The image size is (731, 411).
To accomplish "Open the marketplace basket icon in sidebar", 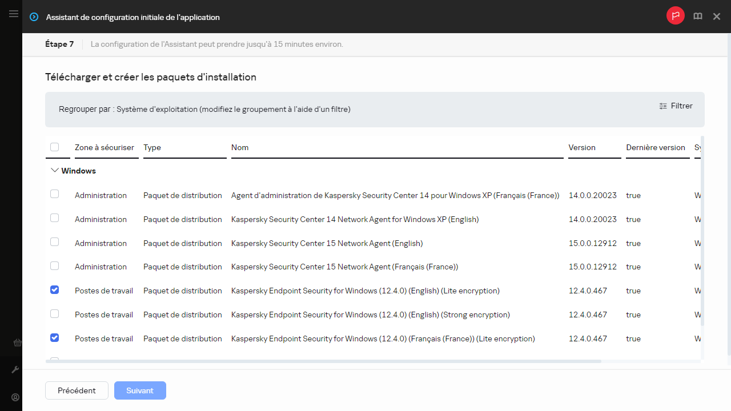I will (x=17, y=343).
